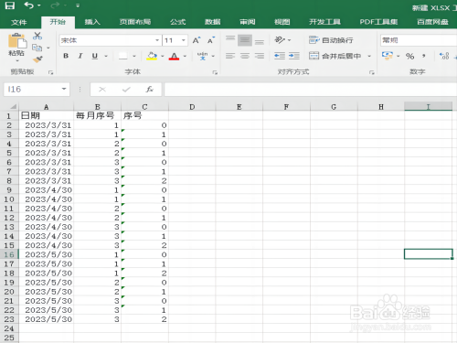Select column D header
This screenshot has width=457, height=343.
(192, 107)
